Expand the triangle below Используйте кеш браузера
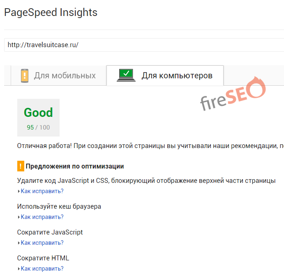284x278 pixels. click(x=18, y=217)
